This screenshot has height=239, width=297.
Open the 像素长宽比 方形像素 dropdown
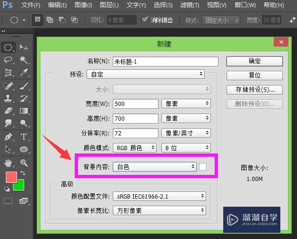[x=159, y=210]
